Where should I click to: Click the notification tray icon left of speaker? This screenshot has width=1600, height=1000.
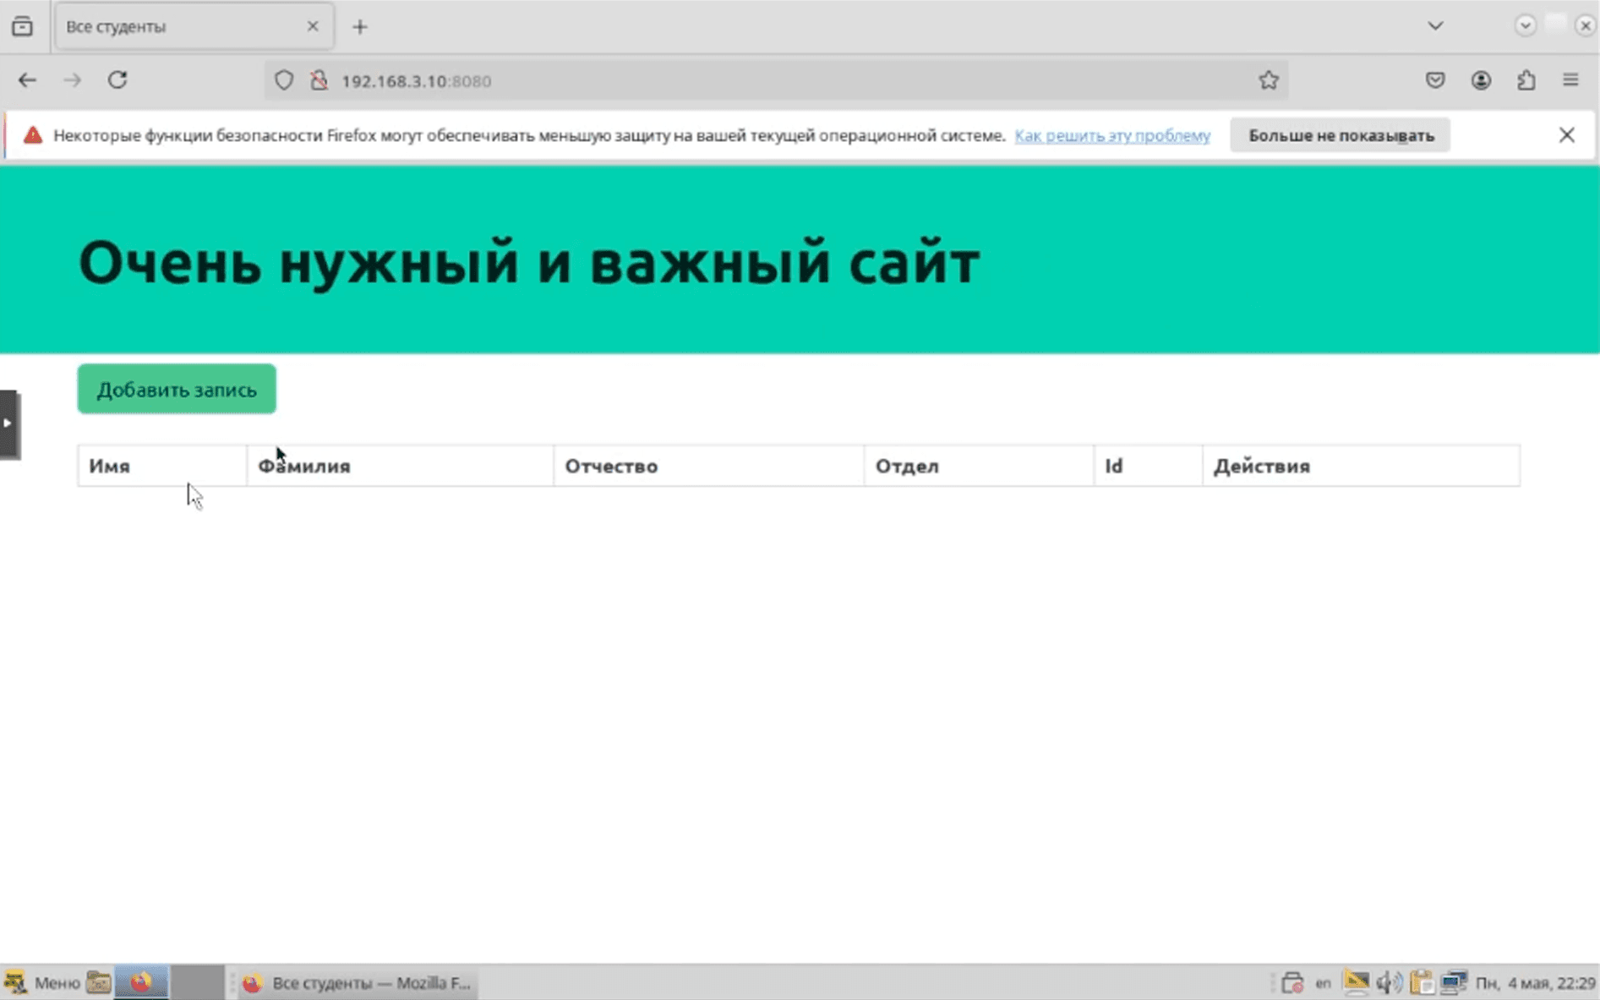[1356, 982]
